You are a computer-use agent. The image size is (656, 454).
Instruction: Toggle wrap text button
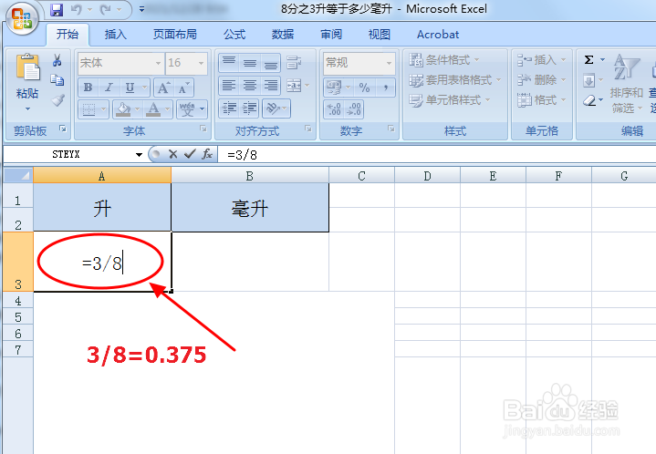294,63
